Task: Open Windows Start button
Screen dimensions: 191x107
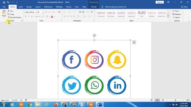Action: (4, 104)
